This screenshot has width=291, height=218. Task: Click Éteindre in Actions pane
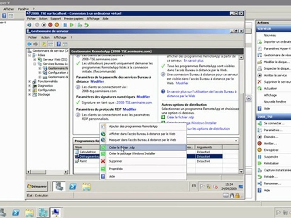click(x=271, y=137)
